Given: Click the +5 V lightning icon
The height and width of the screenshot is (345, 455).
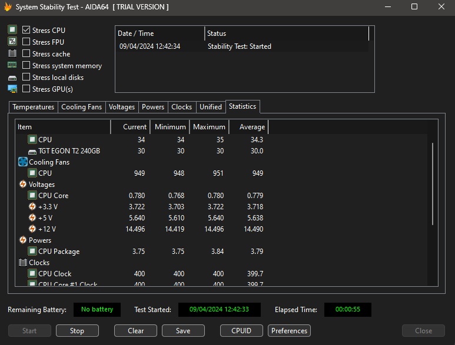Looking at the screenshot, I should pyautogui.click(x=32, y=217).
